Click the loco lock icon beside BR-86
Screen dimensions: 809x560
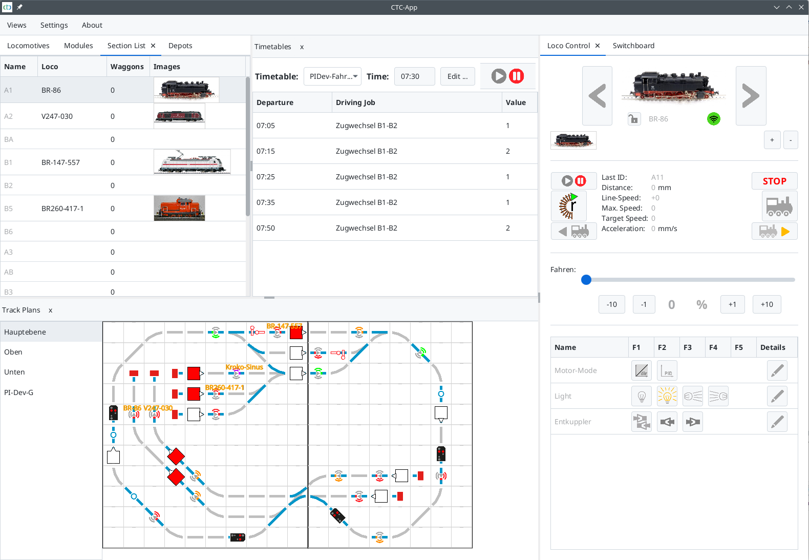(634, 119)
